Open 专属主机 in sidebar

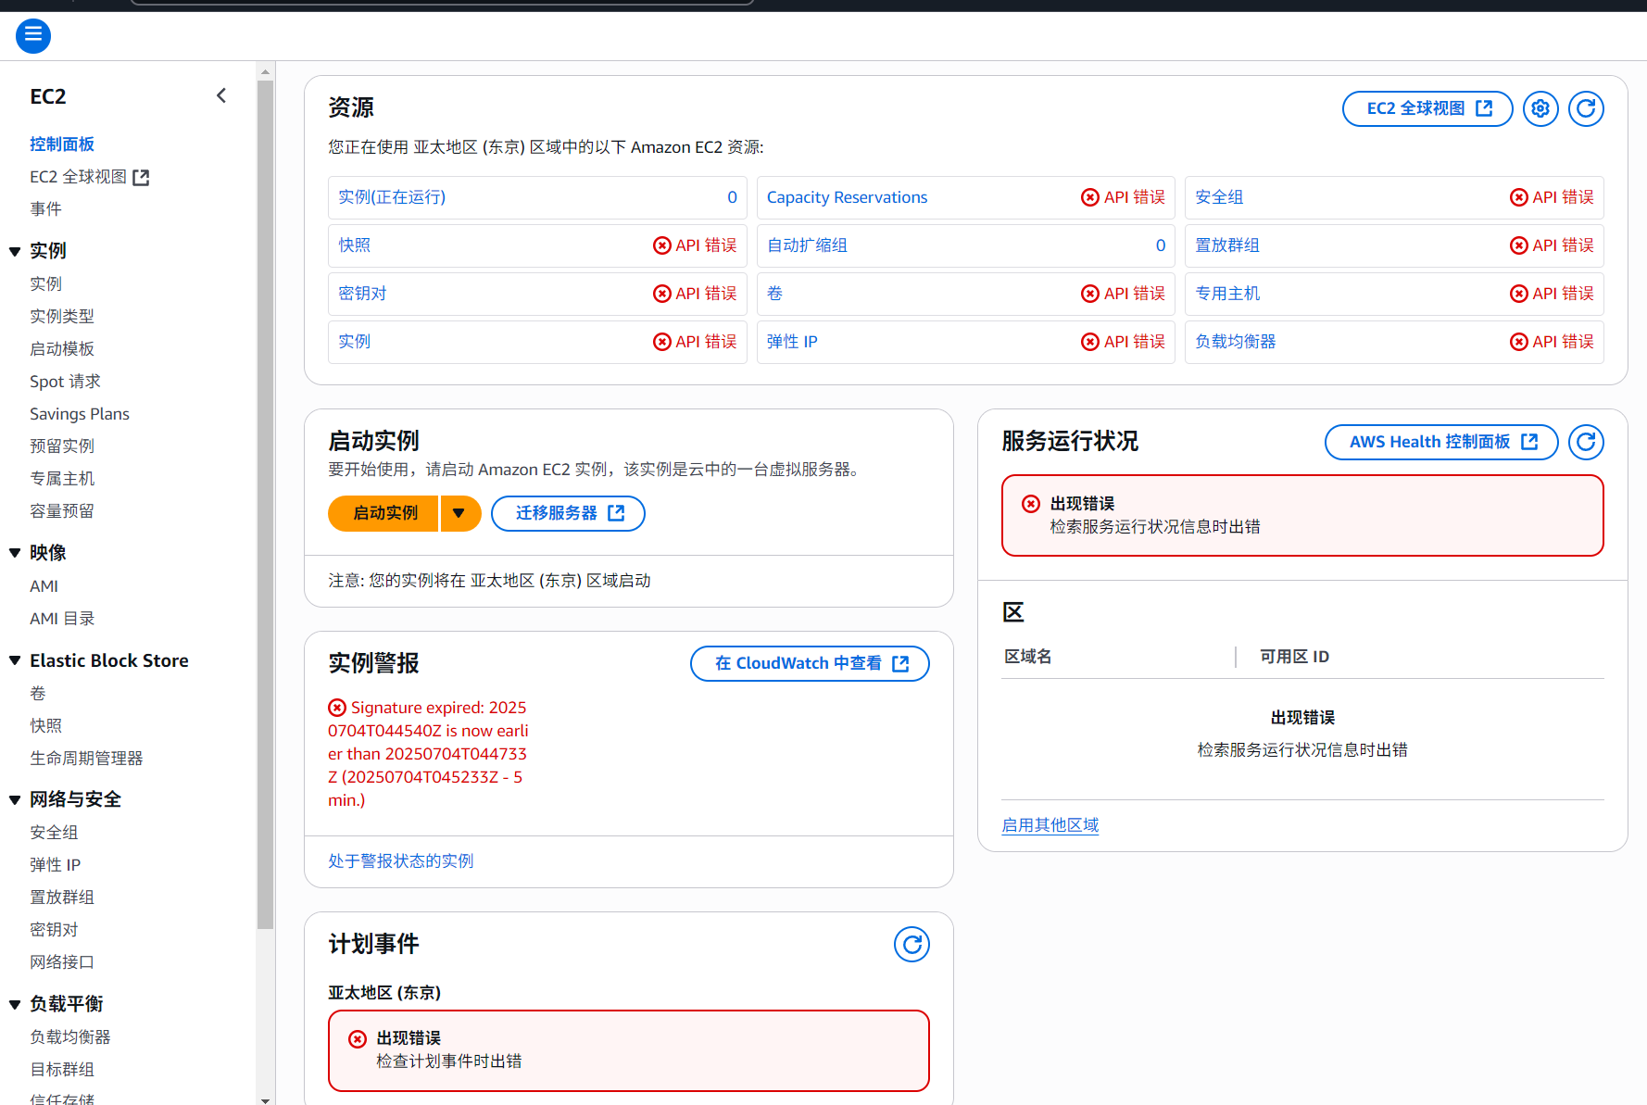pos(62,478)
